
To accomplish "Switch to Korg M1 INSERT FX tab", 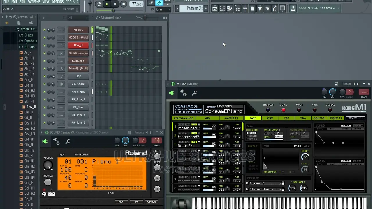I will tap(336, 118).
